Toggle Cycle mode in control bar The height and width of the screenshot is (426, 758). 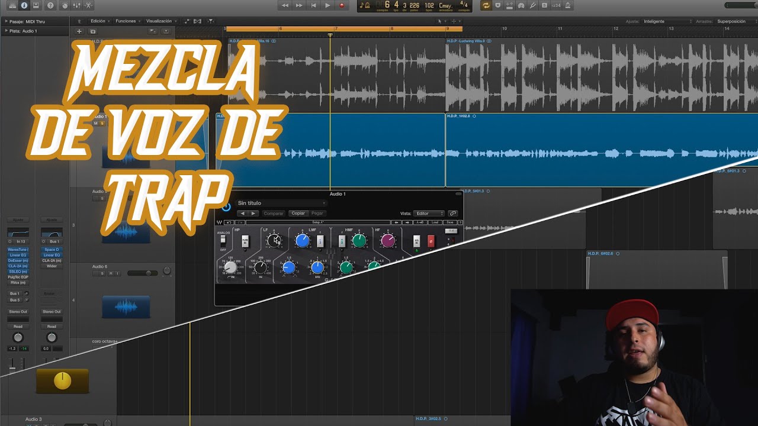(x=486, y=5)
